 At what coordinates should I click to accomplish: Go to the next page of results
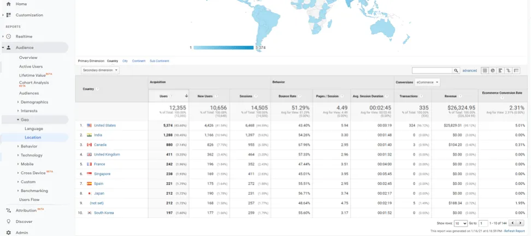coord(520,223)
